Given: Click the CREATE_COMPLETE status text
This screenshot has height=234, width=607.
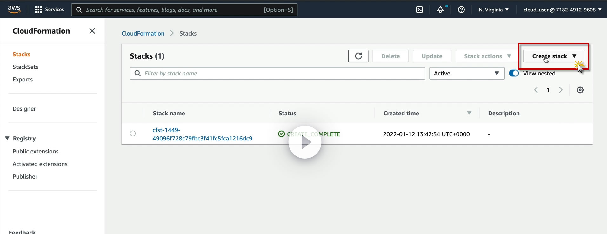Looking at the screenshot, I should (x=313, y=134).
